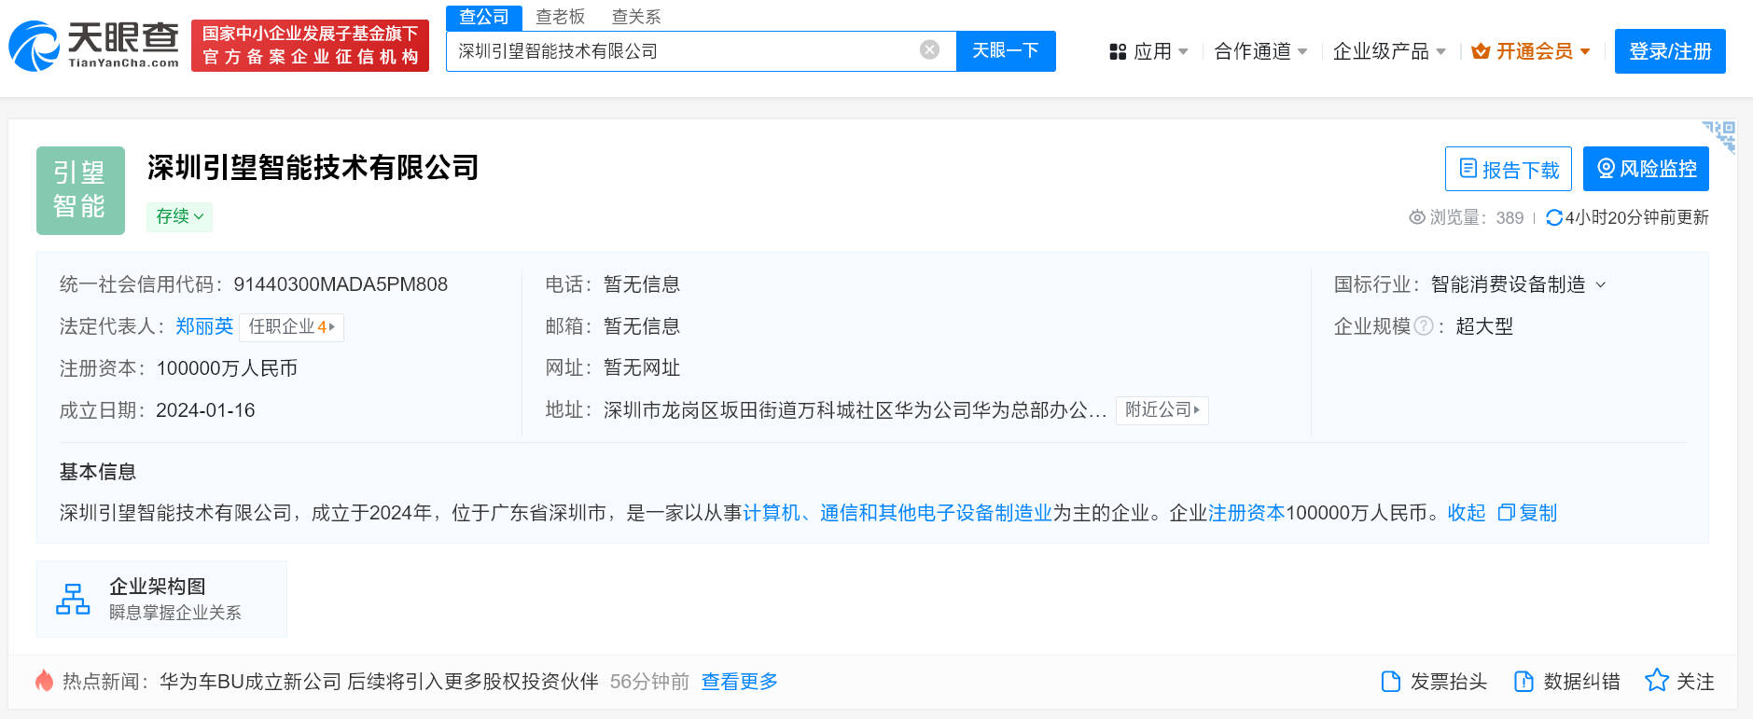Copy the basic info with 复制
This screenshot has width=1753, height=719.
(x=1527, y=513)
